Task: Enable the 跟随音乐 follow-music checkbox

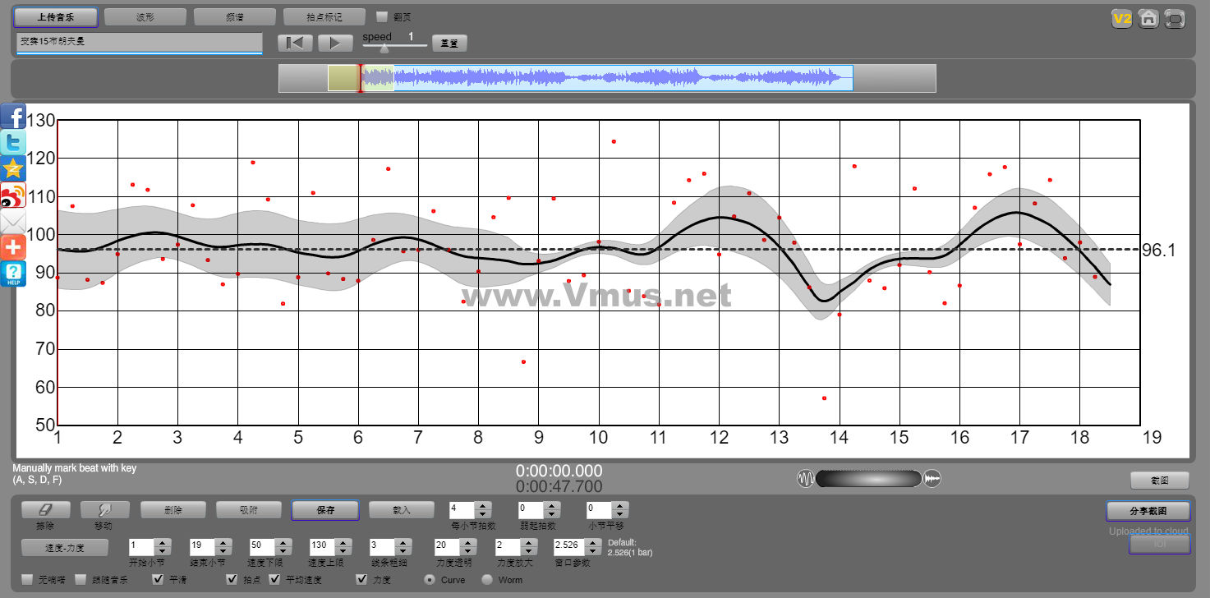Action: pyautogui.click(x=81, y=580)
